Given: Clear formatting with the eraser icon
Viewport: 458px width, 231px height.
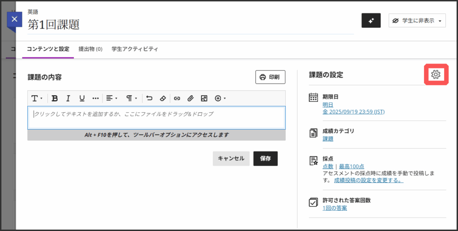Looking at the screenshot, I should point(163,98).
